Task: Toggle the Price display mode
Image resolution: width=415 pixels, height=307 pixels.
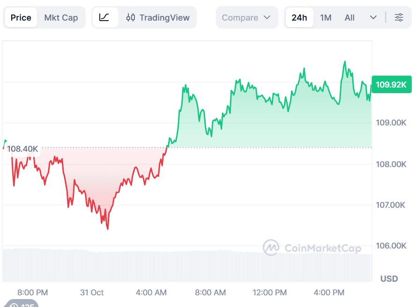Action: pyautogui.click(x=21, y=17)
